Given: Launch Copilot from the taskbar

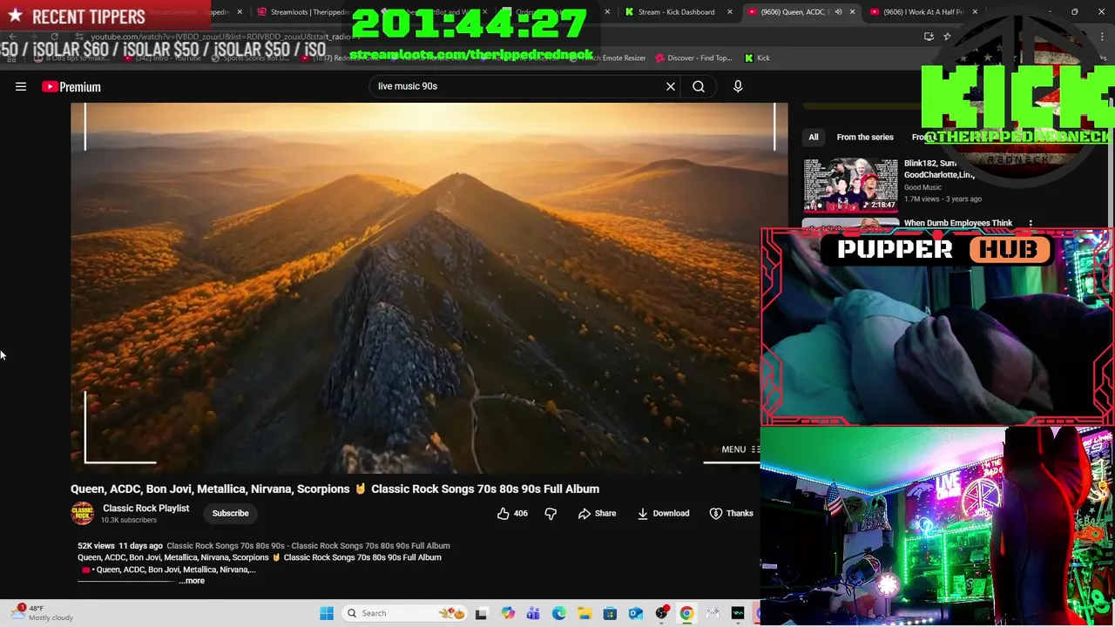Looking at the screenshot, I should point(508,613).
